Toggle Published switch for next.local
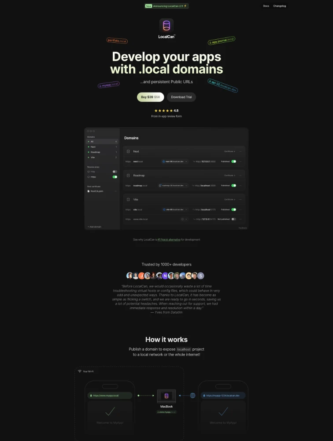 pos(234,161)
